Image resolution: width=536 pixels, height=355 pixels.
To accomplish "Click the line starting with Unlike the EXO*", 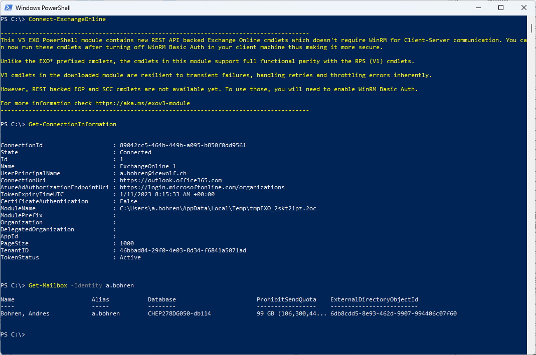I will (x=208, y=61).
